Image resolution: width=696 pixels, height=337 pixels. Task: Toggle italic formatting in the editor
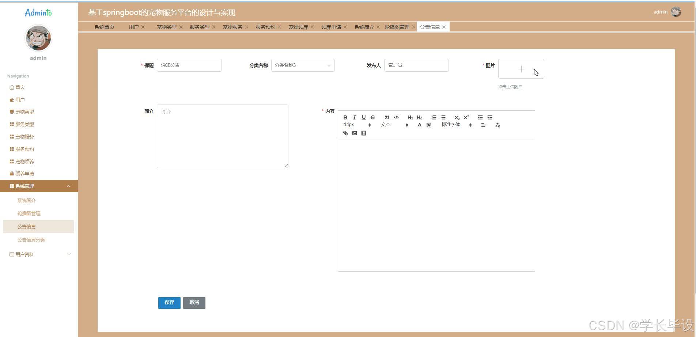(x=354, y=117)
